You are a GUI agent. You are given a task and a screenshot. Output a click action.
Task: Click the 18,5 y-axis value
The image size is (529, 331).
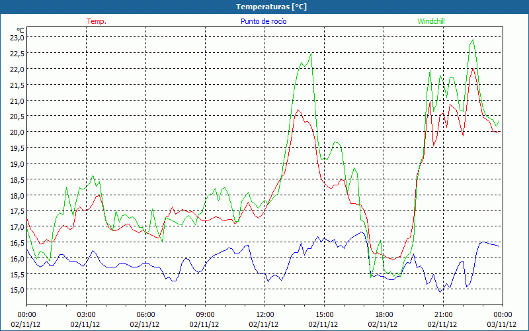tap(17, 180)
